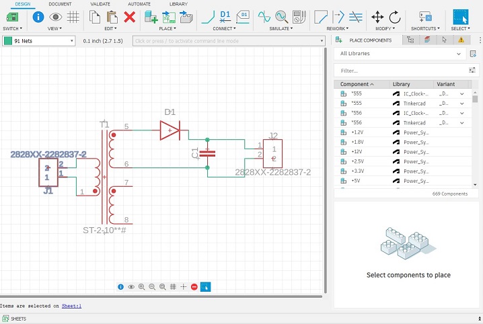Expand variant chevron for first *555 row
Viewport: 483px width, 324px height.
[x=462, y=94]
